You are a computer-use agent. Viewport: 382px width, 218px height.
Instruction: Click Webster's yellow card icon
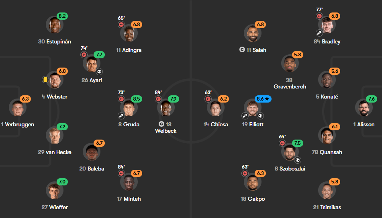coord(45,80)
